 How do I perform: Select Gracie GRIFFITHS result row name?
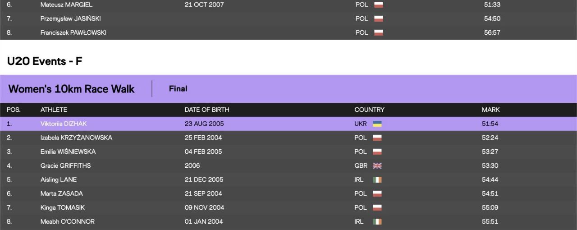tap(65, 166)
